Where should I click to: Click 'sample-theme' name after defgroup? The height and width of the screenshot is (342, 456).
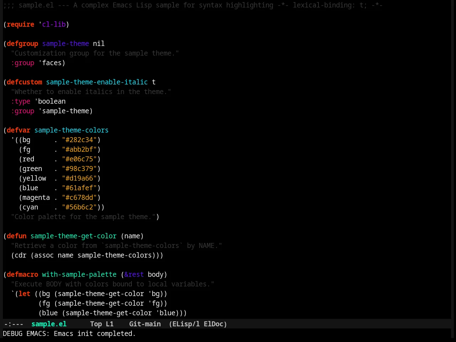[66, 43]
